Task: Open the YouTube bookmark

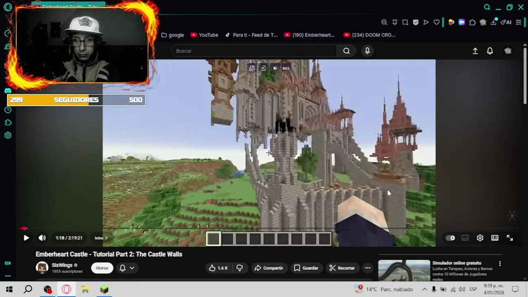Action: (x=205, y=35)
